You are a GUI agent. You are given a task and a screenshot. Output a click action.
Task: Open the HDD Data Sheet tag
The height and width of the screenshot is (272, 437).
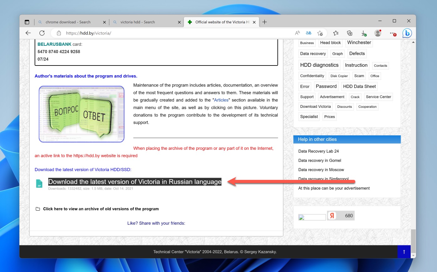click(359, 86)
